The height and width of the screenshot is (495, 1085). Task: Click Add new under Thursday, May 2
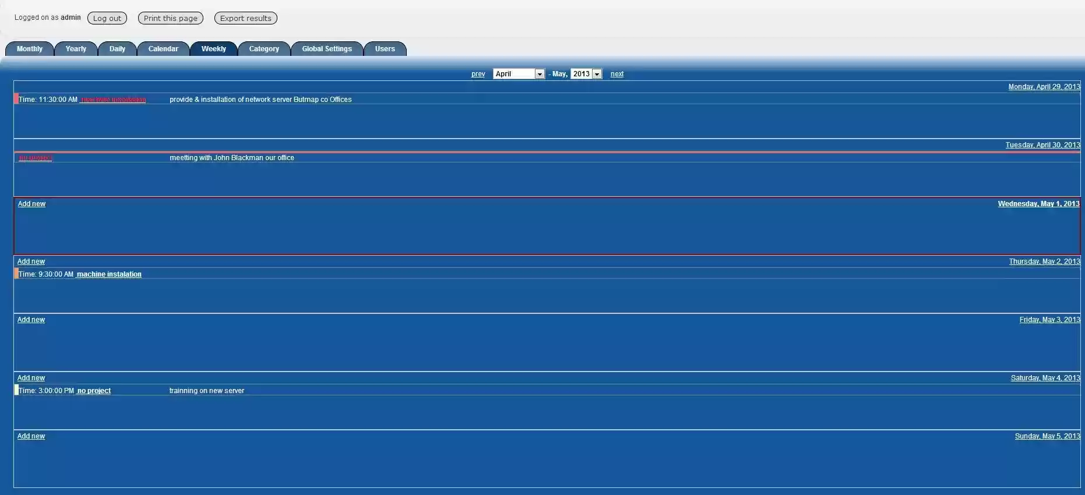(x=31, y=261)
